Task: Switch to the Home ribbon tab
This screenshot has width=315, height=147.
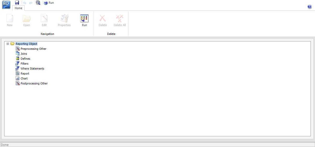Action: 18,8
